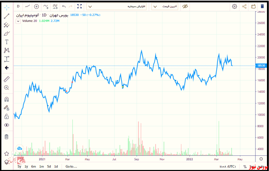Screen dimensions: 269x171
Task: Open the chart style line selector
Action: pyautogui.click(x=27, y=6)
